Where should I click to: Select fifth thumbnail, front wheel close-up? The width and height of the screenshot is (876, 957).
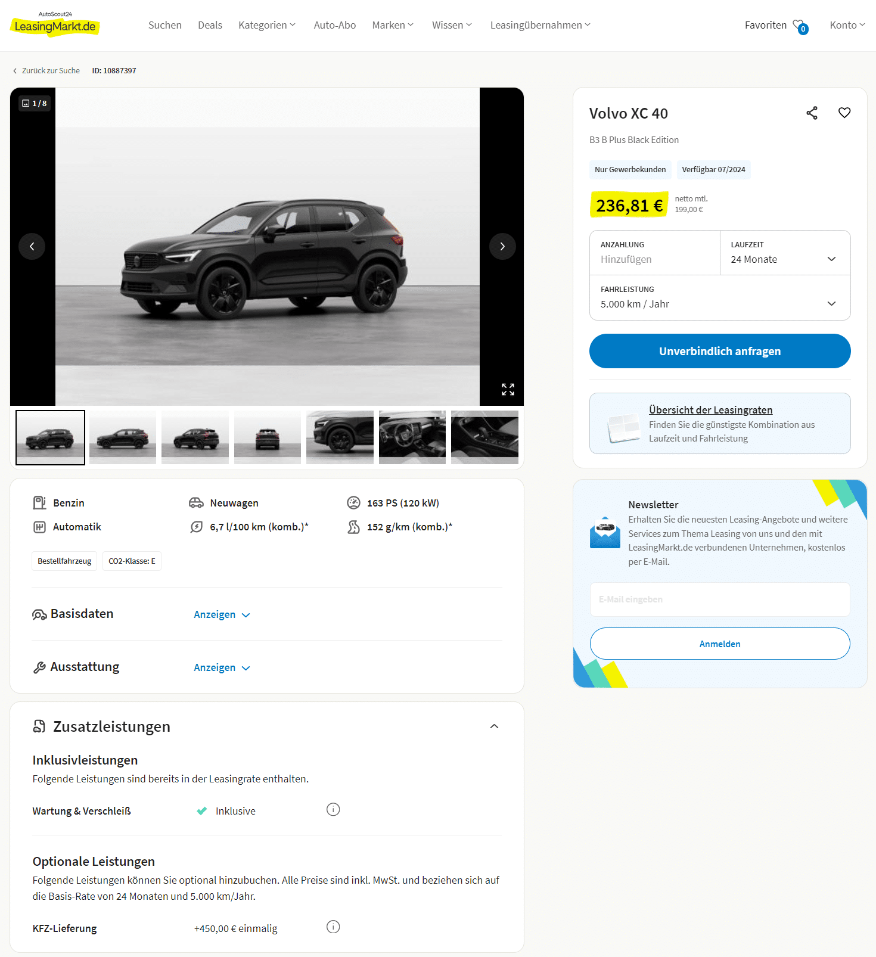(340, 437)
